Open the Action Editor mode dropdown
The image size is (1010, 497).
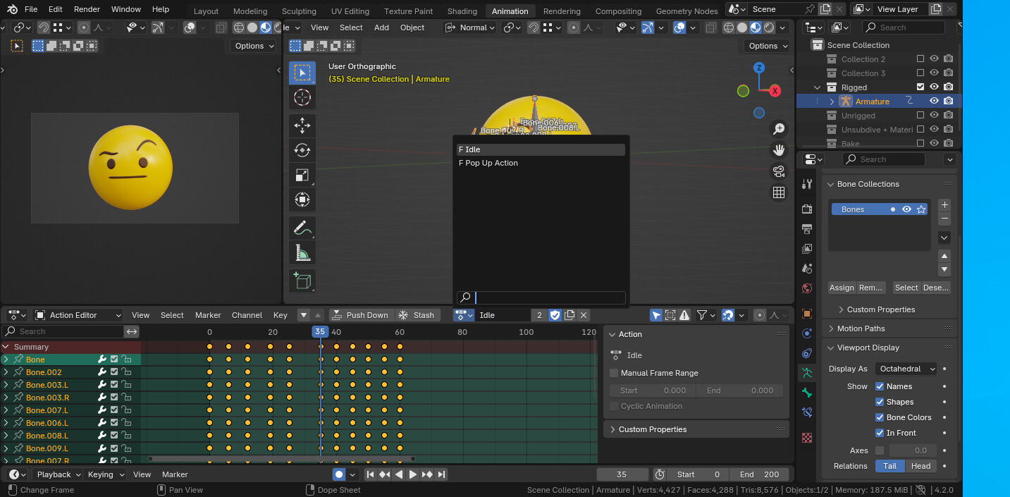[x=78, y=315]
